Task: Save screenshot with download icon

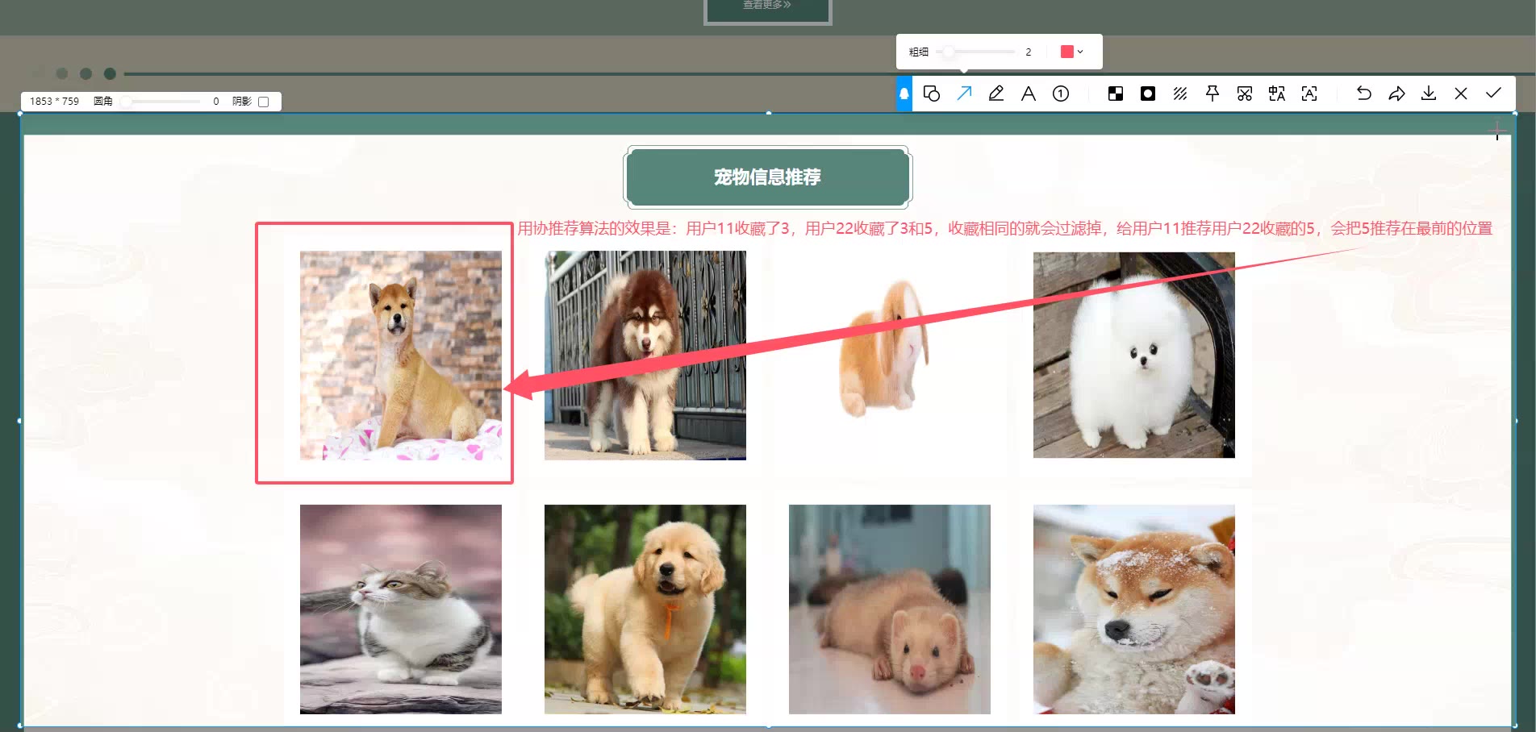Action: tap(1429, 94)
